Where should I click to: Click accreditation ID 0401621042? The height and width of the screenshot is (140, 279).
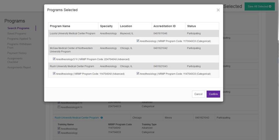(x=160, y=48)
